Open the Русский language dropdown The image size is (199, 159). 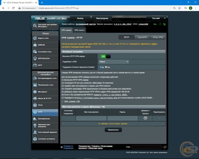156,18
